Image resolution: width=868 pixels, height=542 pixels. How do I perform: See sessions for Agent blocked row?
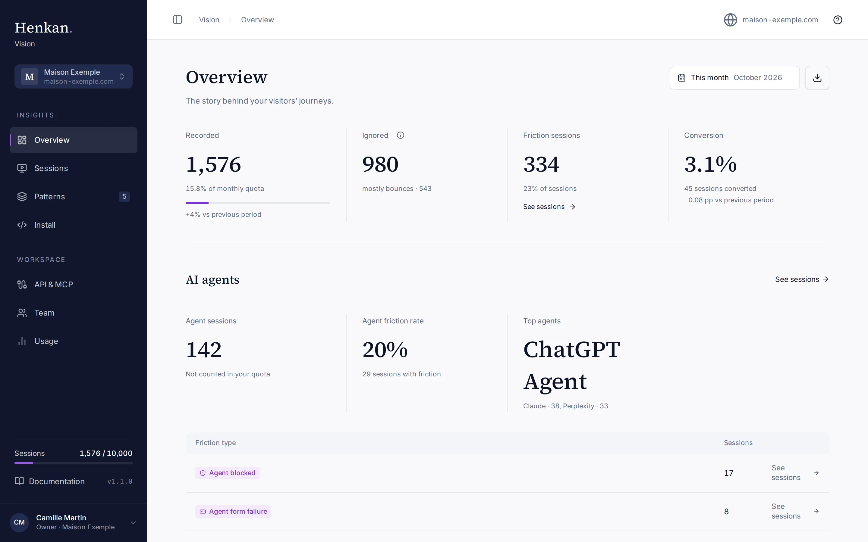pos(795,473)
